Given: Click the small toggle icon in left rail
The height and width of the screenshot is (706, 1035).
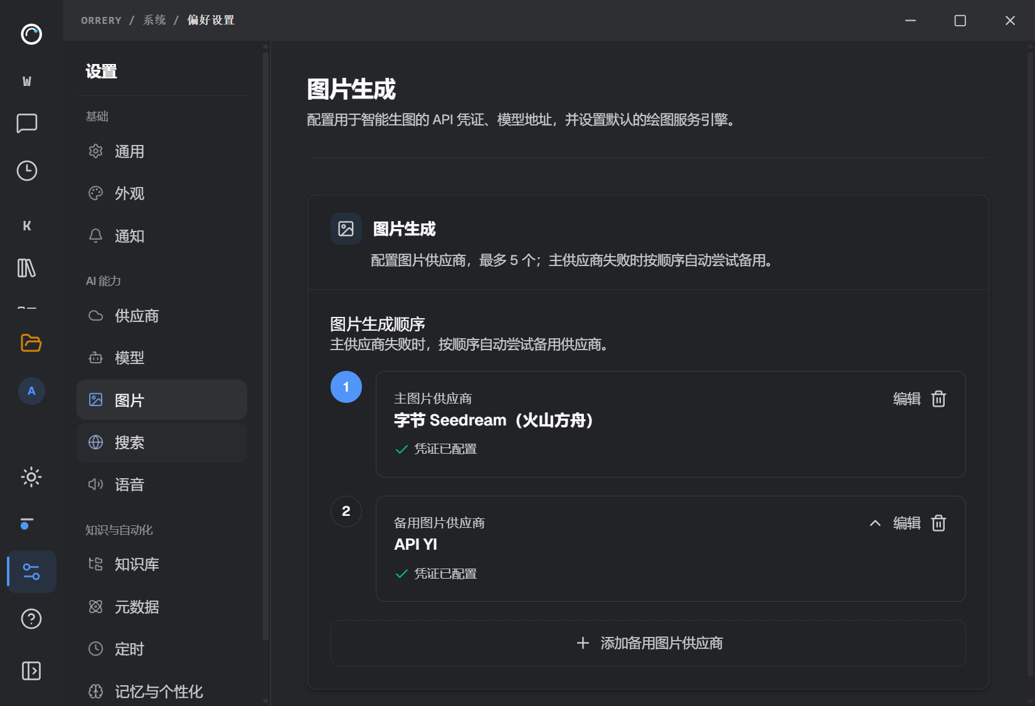Looking at the screenshot, I should [x=27, y=524].
